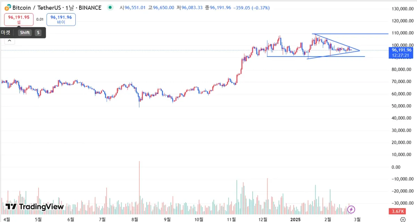Image resolution: width=417 pixels, height=222 pixels.
Task: Click the current price label on price scale
Action: pos(401,50)
